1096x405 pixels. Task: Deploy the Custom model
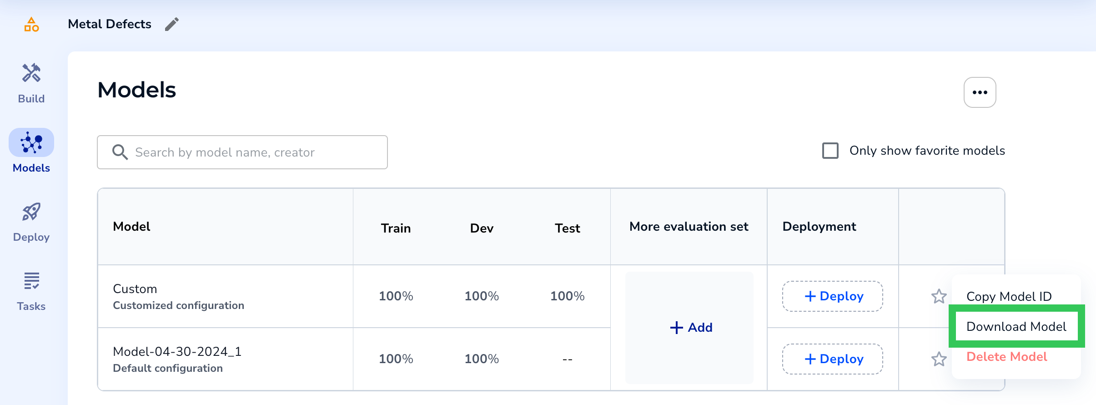pos(832,296)
